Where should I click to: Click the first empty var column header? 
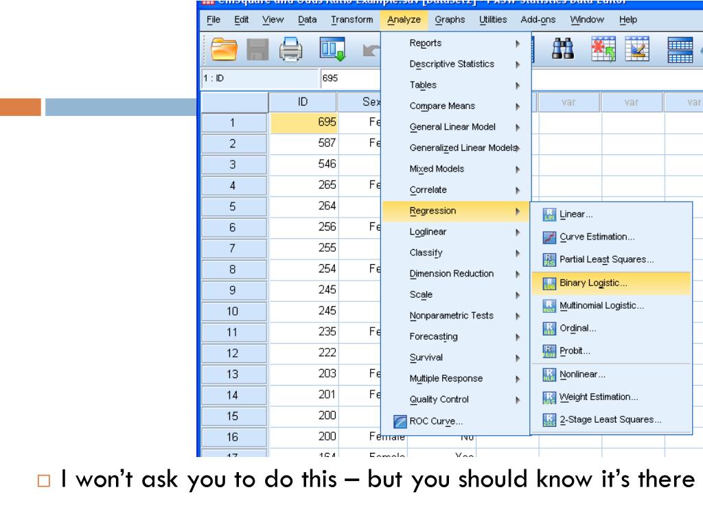[x=568, y=102]
